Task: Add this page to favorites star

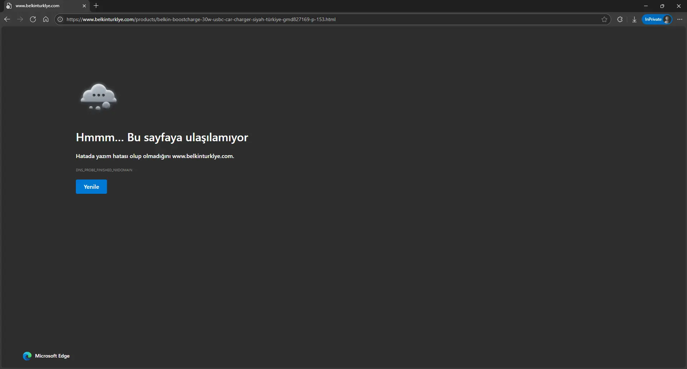Action: coord(604,19)
